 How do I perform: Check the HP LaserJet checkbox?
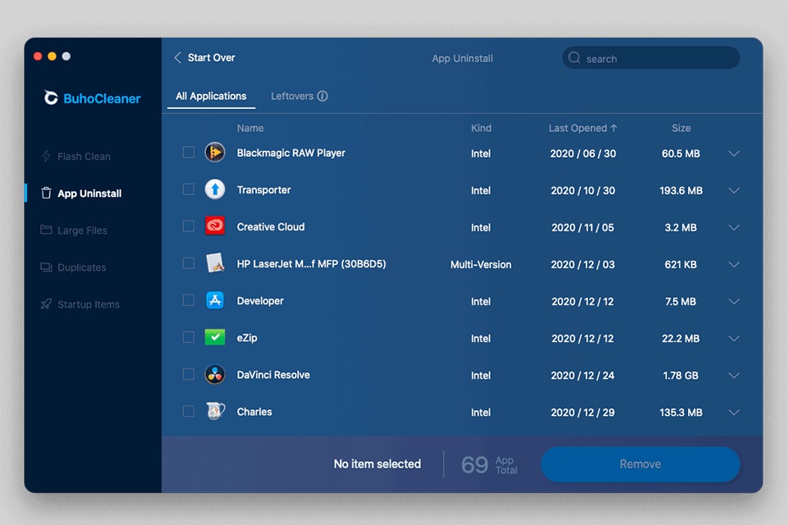click(x=189, y=263)
